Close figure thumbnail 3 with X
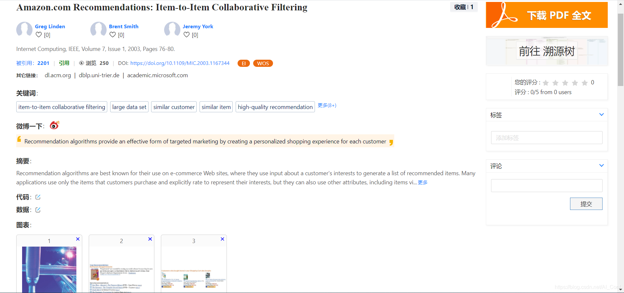 tap(223, 239)
